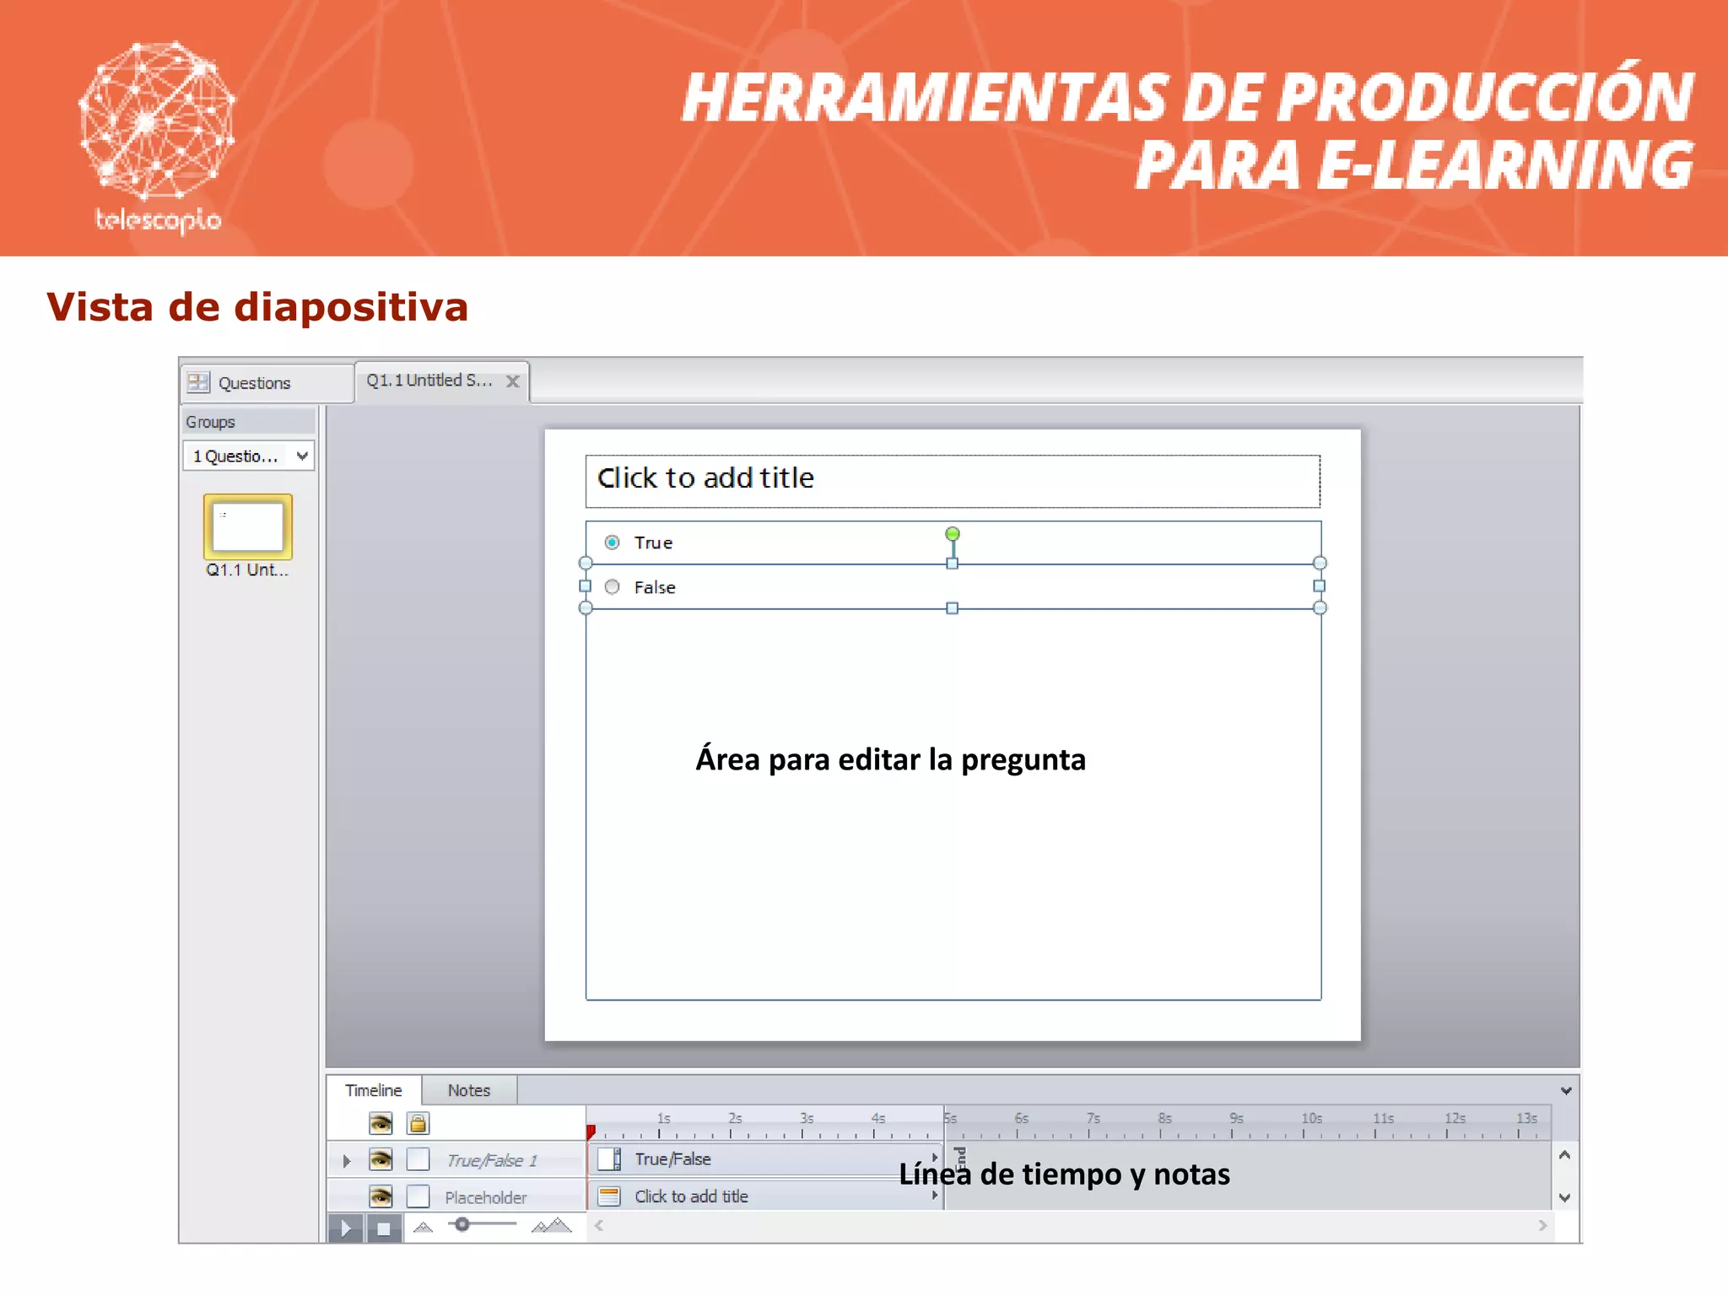Collapse the timeline panel chevron
The image size is (1728, 1296).
click(x=1566, y=1090)
